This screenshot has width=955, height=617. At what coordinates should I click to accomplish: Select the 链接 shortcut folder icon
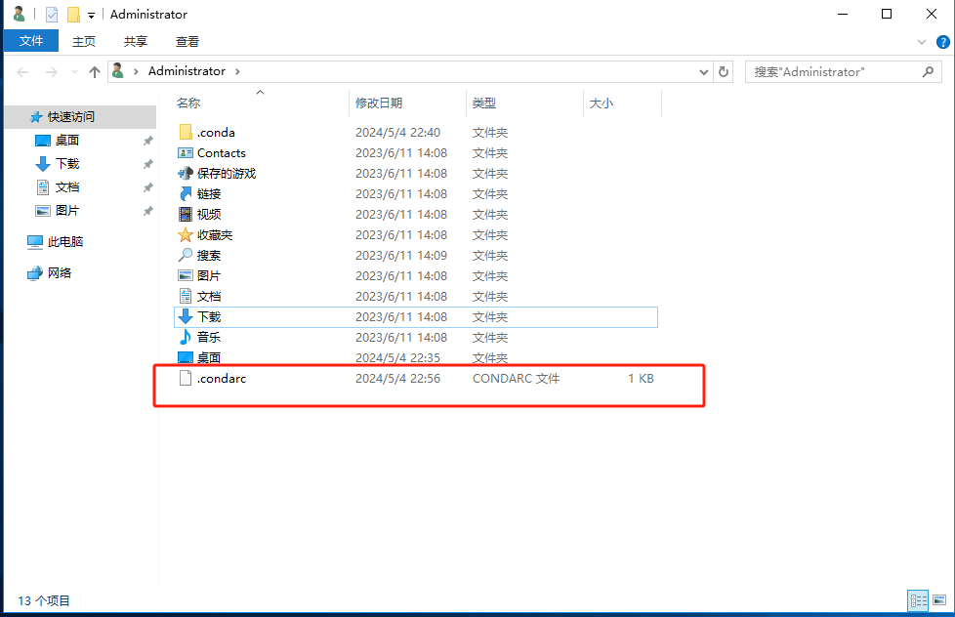(x=186, y=193)
